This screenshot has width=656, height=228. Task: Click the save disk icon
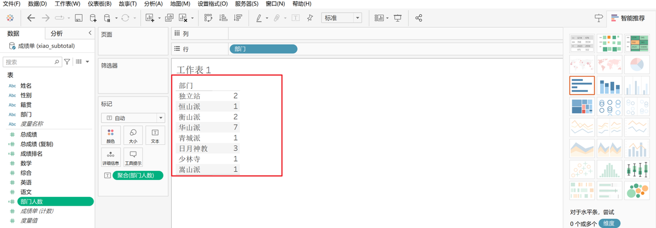click(78, 18)
